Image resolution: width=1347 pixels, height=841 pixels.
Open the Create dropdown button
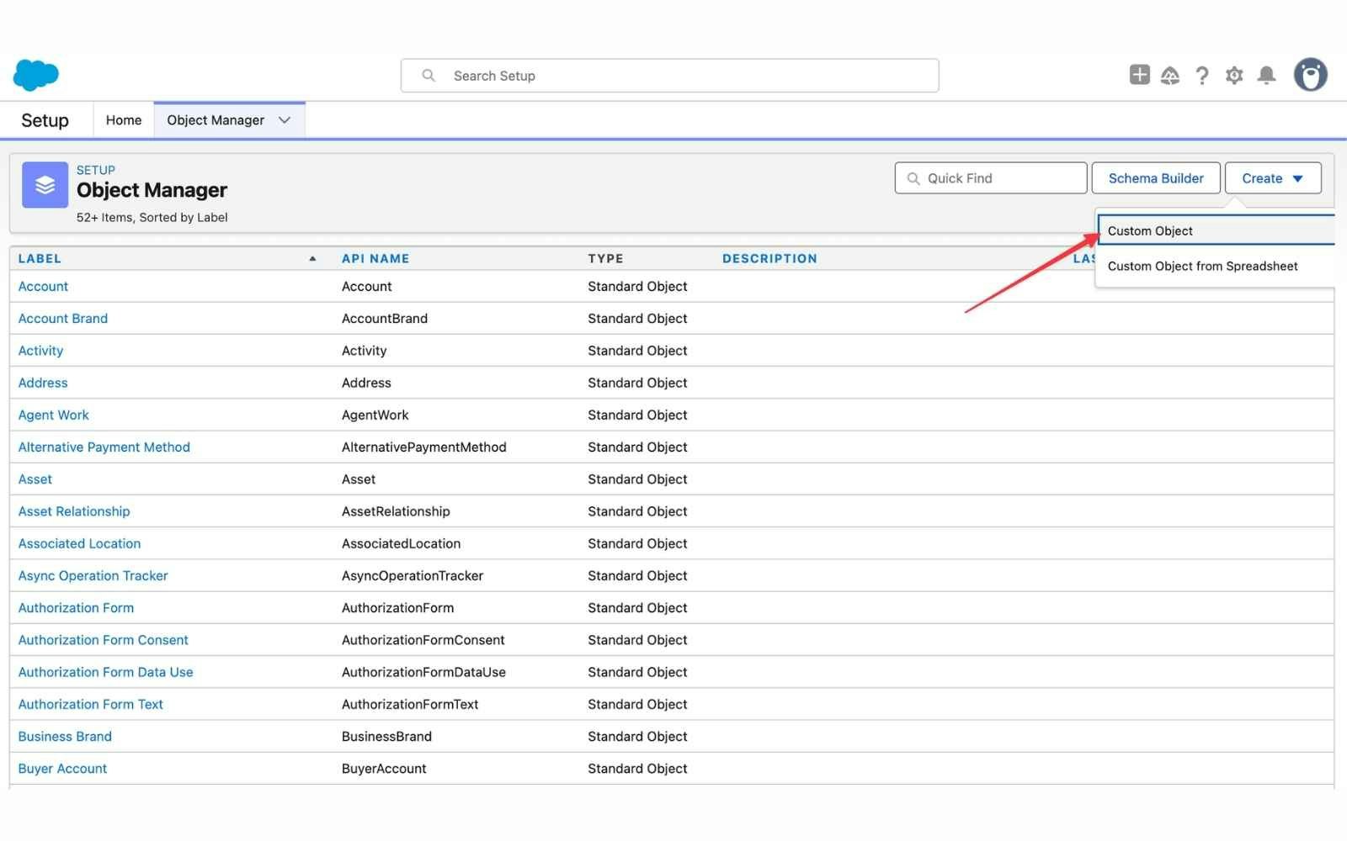(1273, 178)
